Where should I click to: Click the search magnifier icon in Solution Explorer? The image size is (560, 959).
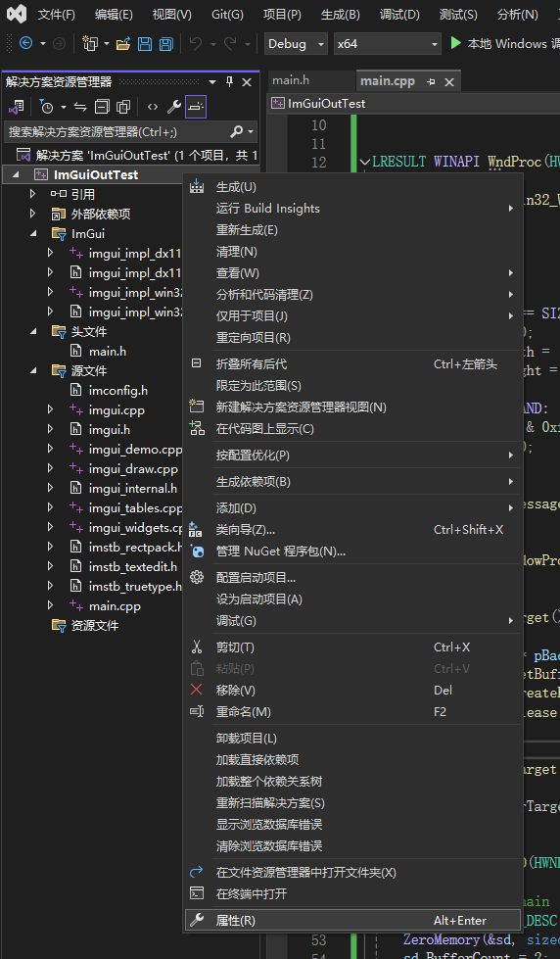point(236,131)
